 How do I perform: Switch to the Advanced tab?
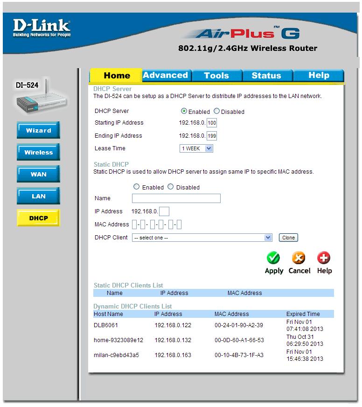pos(165,75)
